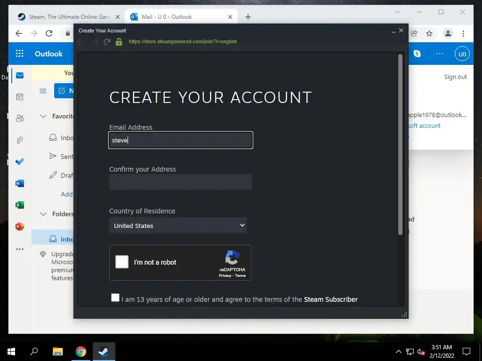Bookmark page with Chrome star icon

tap(429, 33)
